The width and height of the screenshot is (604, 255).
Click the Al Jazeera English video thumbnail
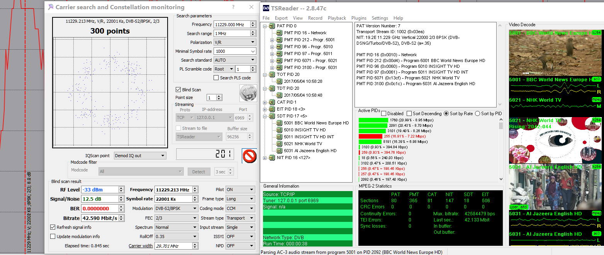555,186
